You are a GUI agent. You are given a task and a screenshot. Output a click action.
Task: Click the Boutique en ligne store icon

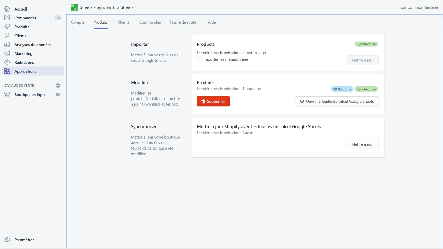tap(7, 94)
